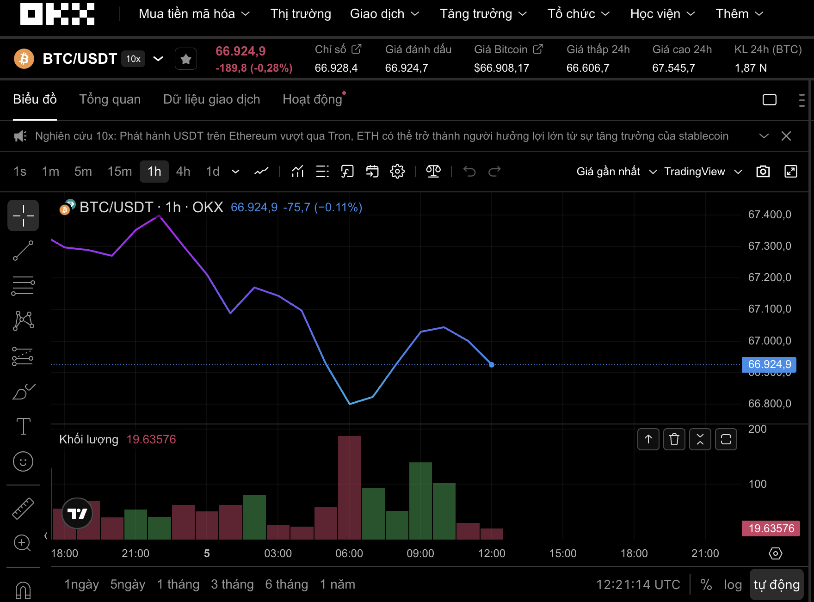The image size is (814, 602).
Task: Select the ruler measure tool
Action: click(x=23, y=508)
